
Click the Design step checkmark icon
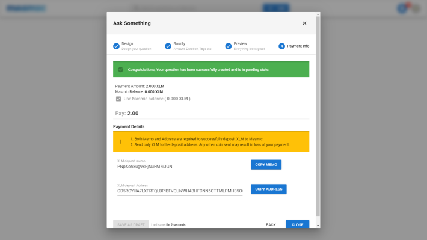point(116,46)
